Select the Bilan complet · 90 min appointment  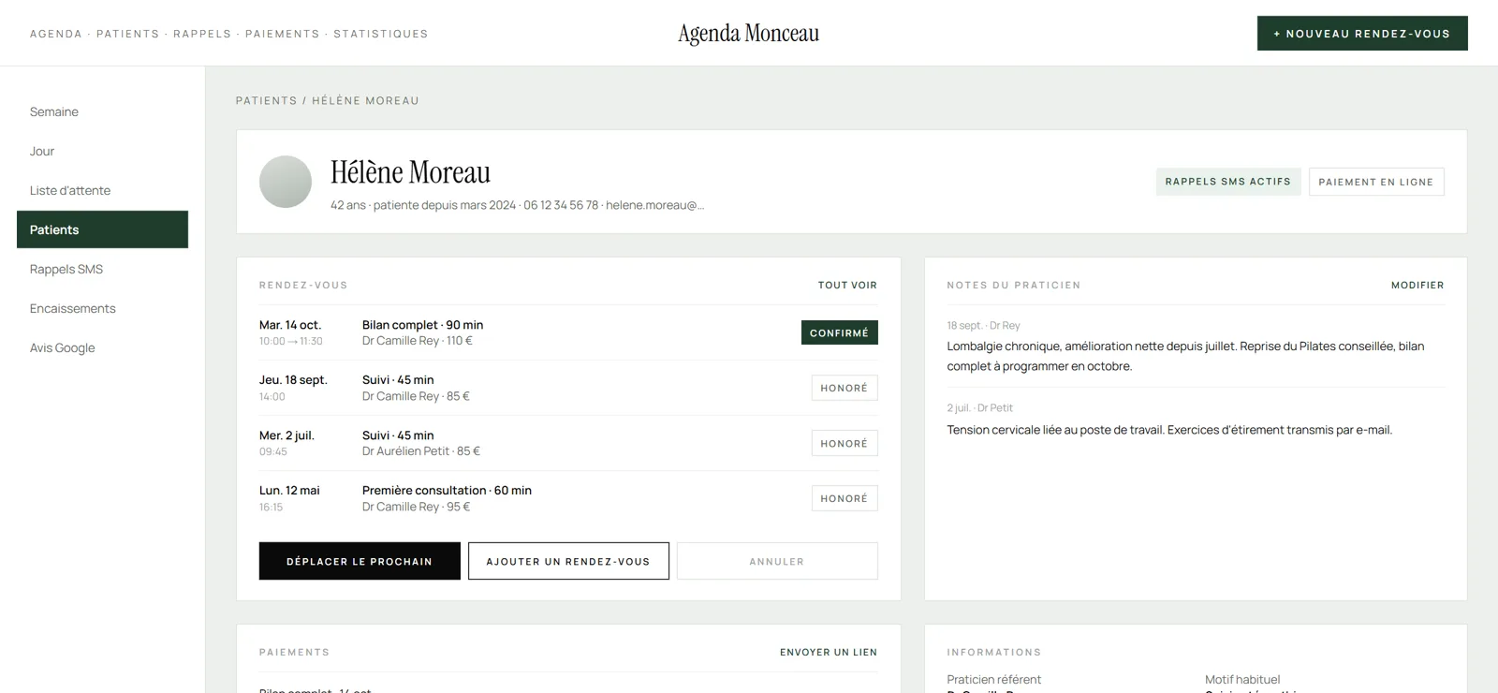click(568, 332)
